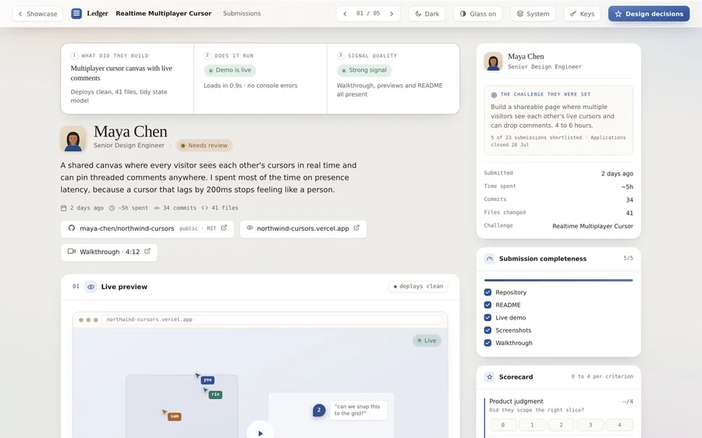Play the live preview video
702x438 pixels.
pos(260,433)
